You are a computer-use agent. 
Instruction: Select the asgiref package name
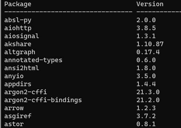pos(18,116)
